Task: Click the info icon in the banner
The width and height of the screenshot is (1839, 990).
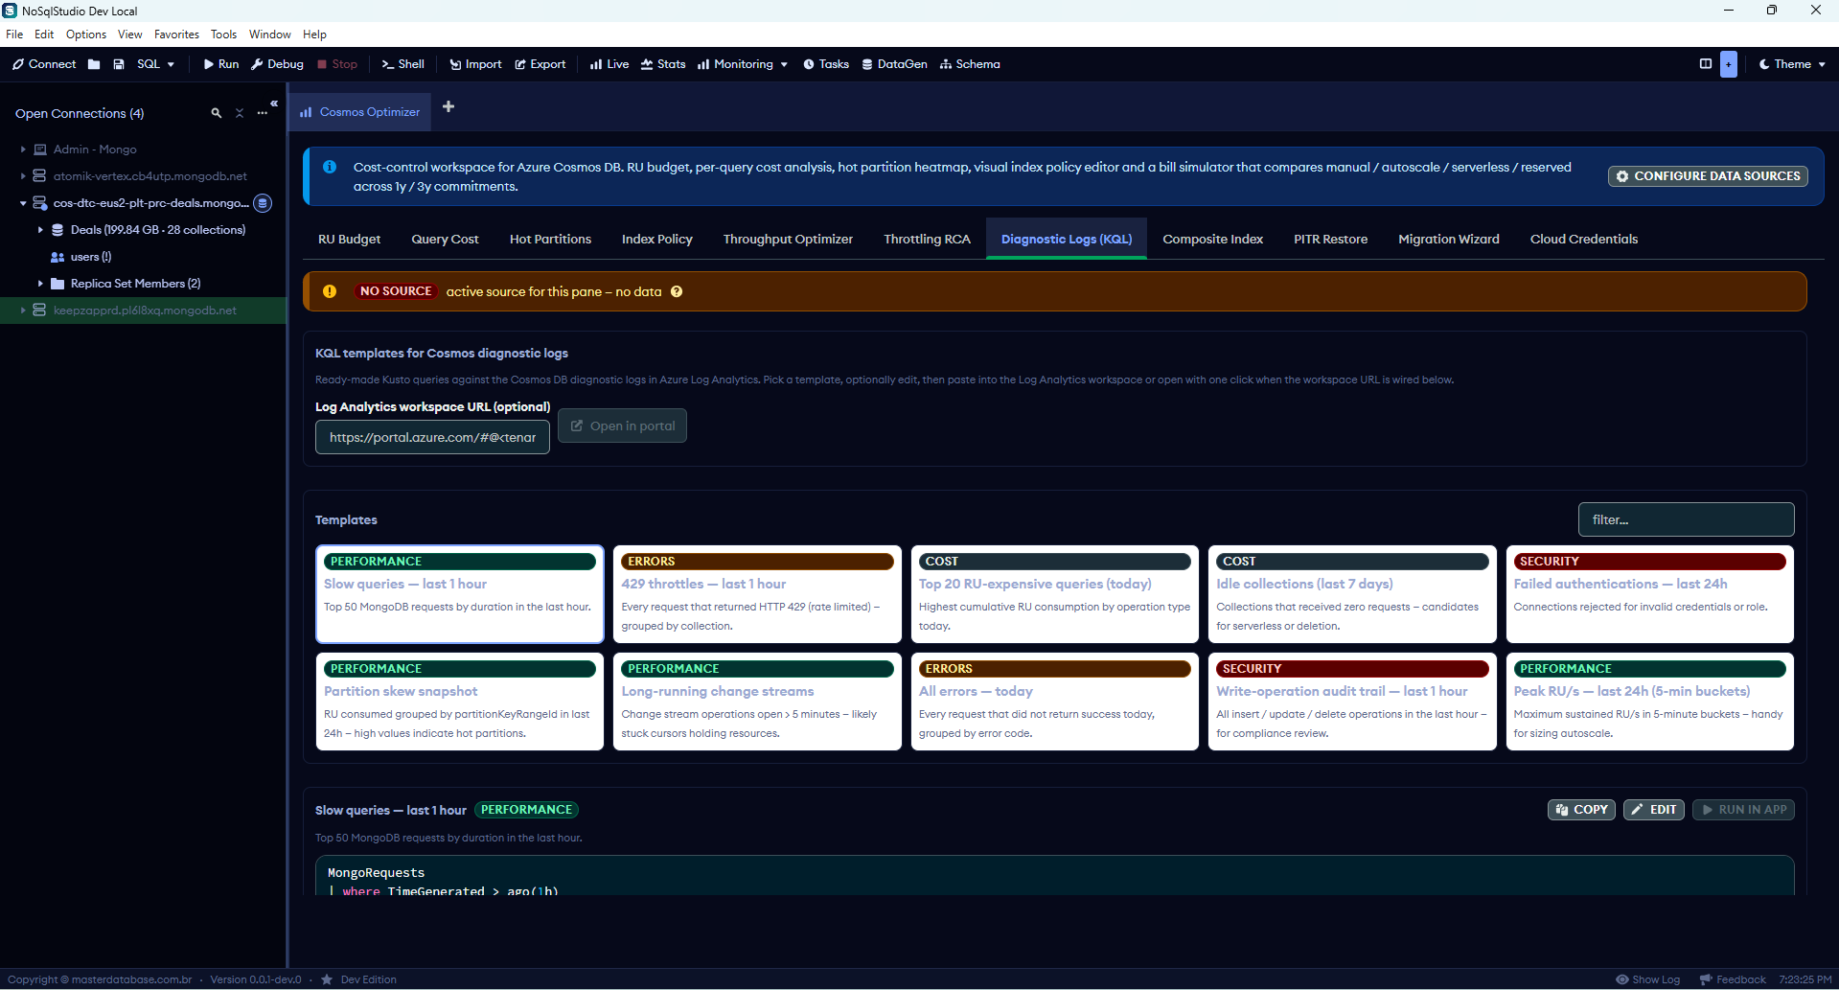Action: (x=330, y=167)
